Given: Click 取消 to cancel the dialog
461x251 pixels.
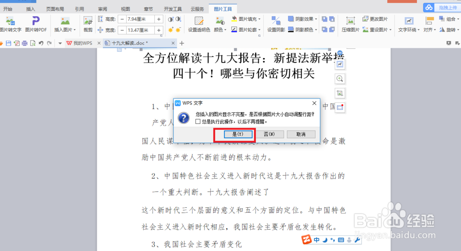Looking at the screenshot, I should coord(301,134).
